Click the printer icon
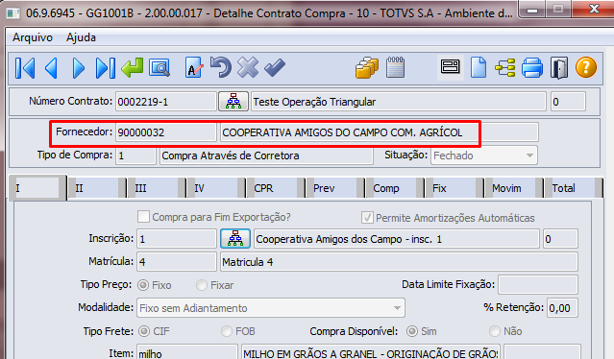The width and height of the screenshot is (614, 359). (x=532, y=67)
